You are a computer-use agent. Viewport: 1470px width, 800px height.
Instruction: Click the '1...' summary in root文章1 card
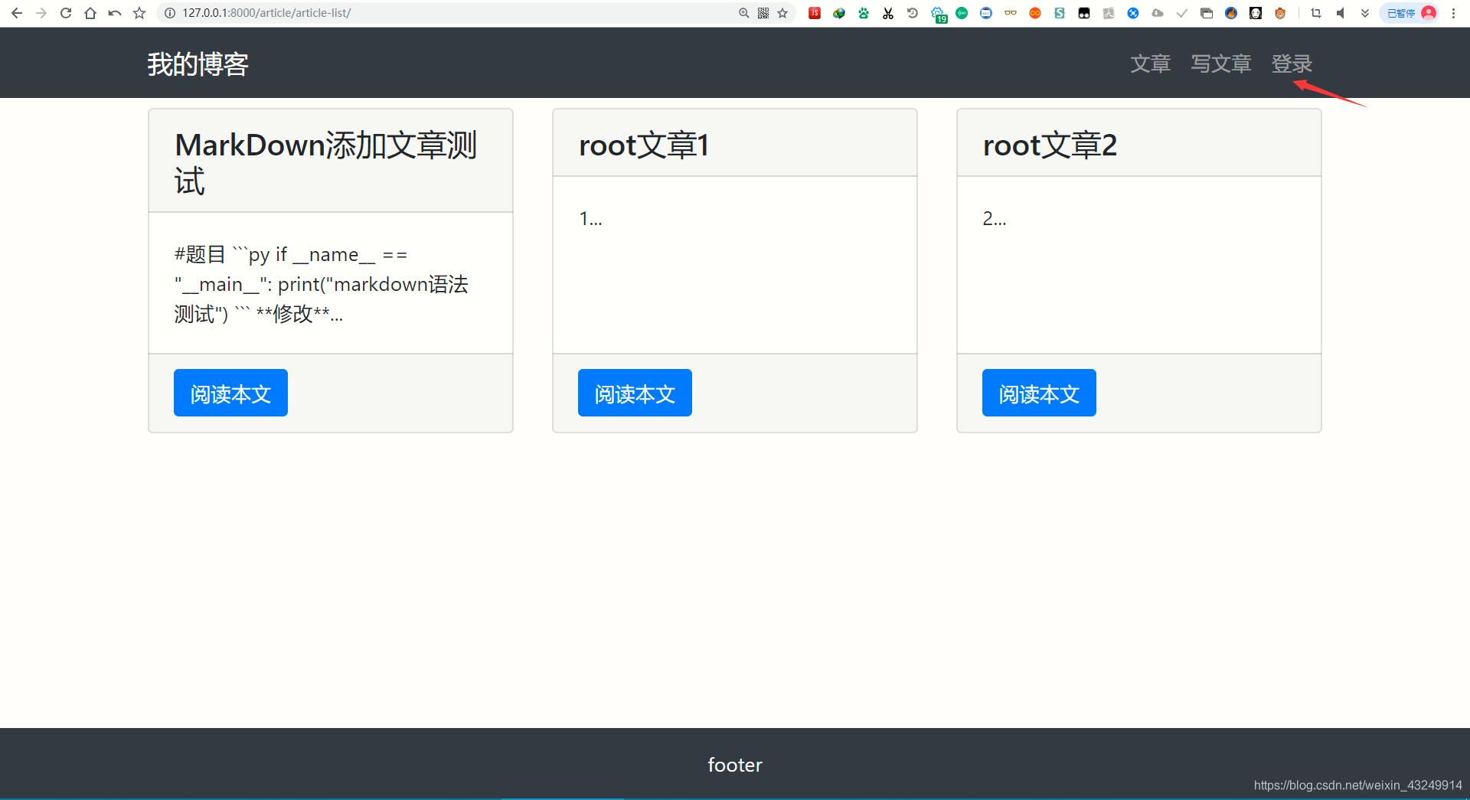point(590,219)
